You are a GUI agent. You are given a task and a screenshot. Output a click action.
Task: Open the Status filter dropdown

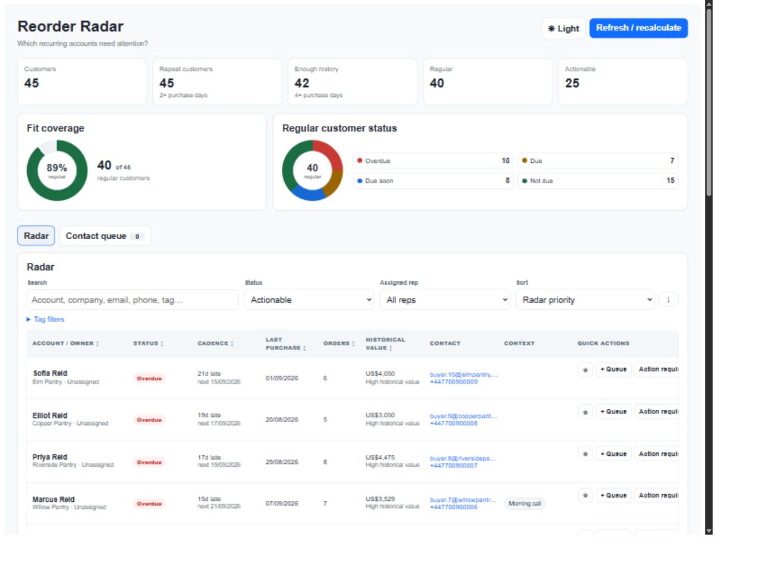(309, 300)
